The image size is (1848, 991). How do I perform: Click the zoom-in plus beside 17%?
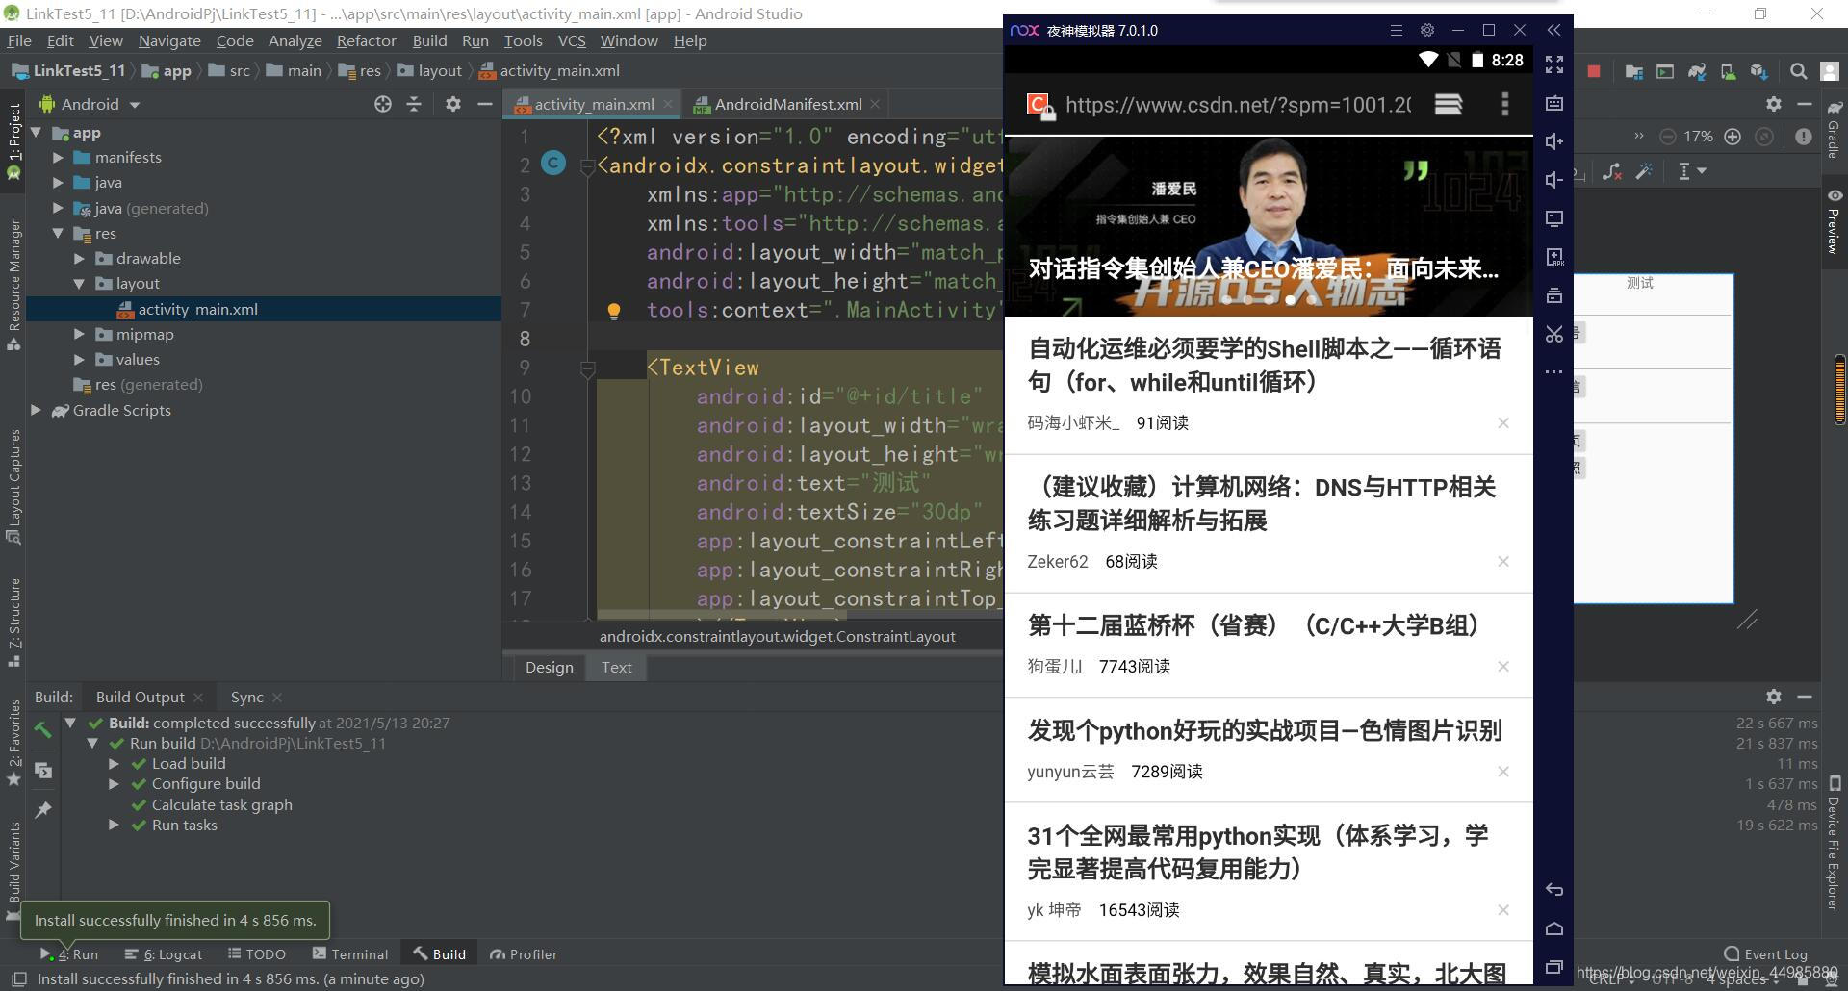(x=1732, y=137)
